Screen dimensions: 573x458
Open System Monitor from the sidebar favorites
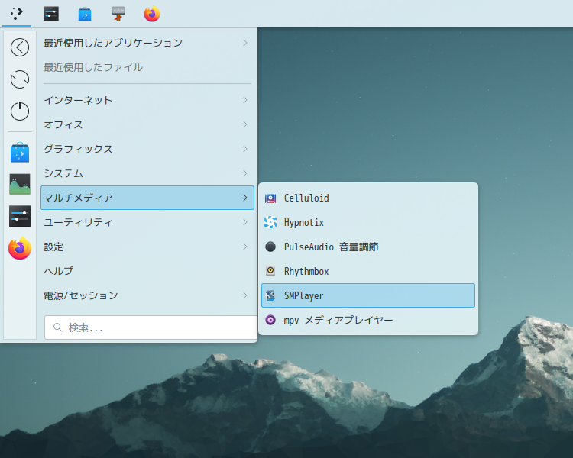(20, 184)
